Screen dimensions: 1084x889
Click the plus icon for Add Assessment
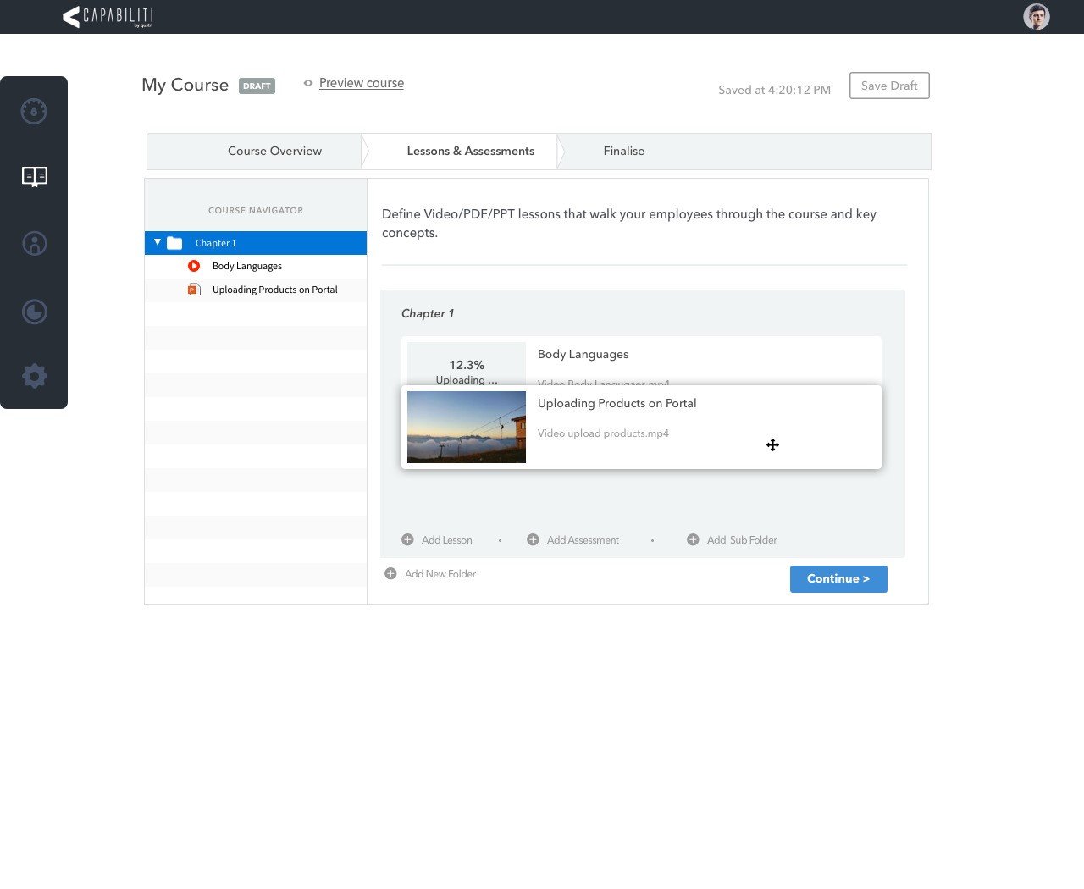pyautogui.click(x=533, y=539)
